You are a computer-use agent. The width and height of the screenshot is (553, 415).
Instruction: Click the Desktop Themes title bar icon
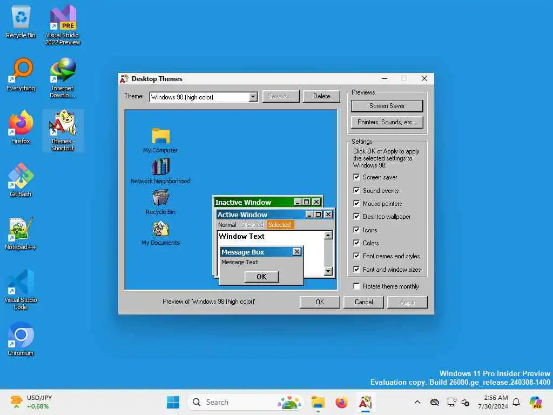pyautogui.click(x=124, y=79)
